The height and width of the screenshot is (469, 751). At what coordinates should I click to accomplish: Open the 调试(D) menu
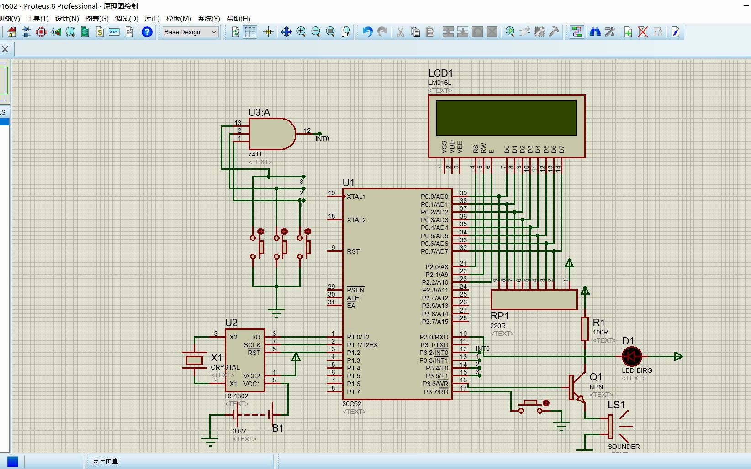point(127,18)
